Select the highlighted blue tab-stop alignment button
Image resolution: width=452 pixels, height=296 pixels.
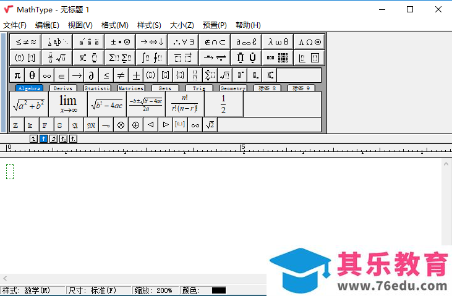pos(43,139)
